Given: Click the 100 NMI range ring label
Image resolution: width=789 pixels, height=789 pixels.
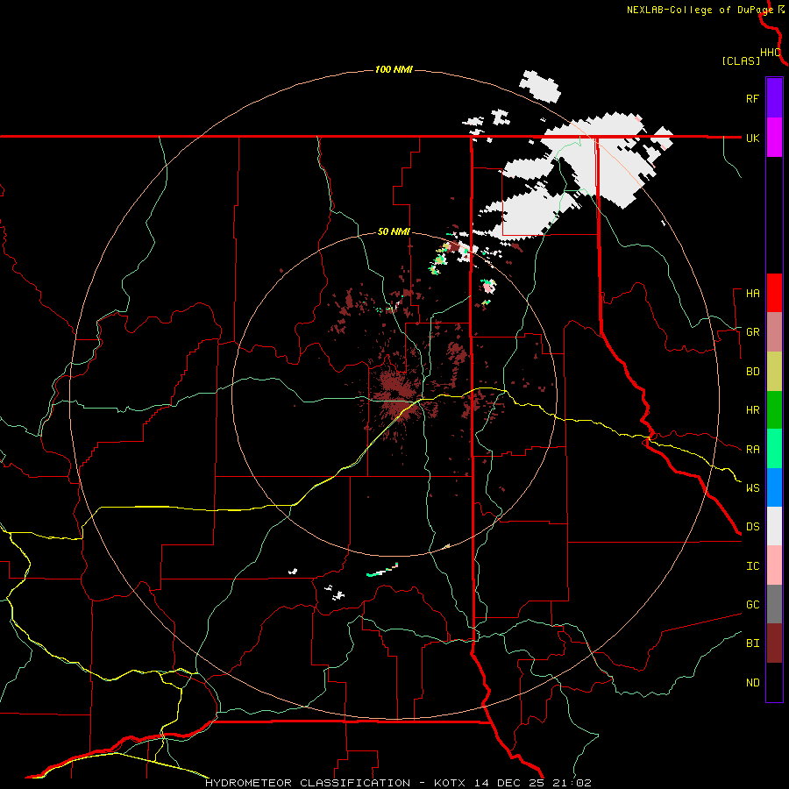Looking at the screenshot, I should tap(394, 69).
